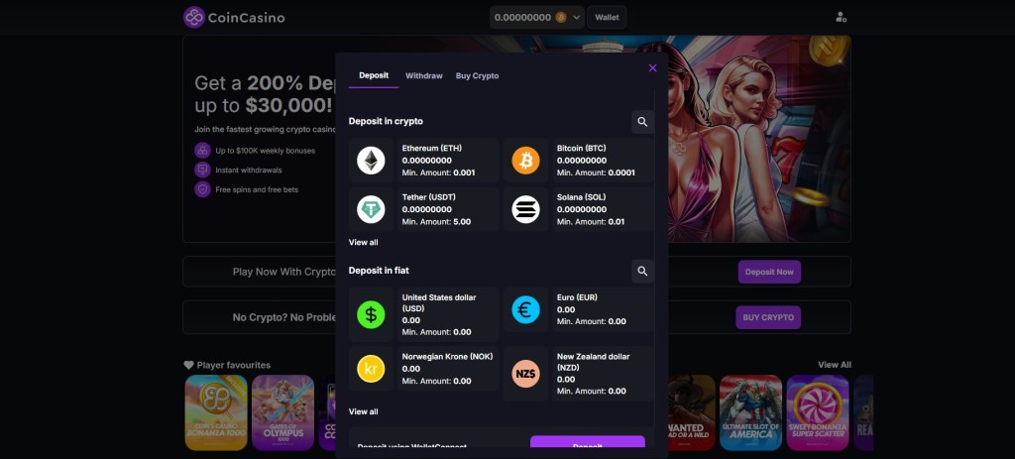Open Gates of Olympus 1000 game thumbnail

pos(282,412)
